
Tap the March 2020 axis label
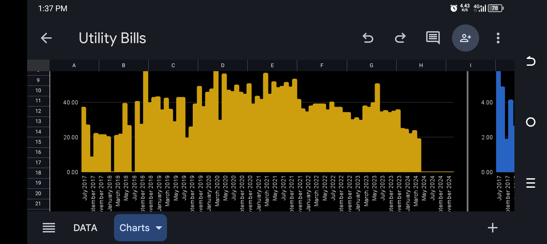pyautogui.click(x=217, y=191)
